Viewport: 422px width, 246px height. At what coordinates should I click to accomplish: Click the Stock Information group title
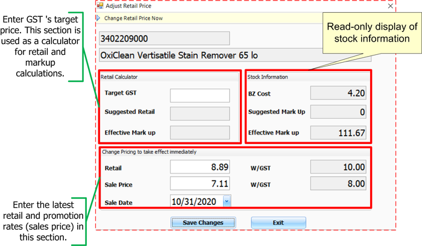tap(268, 77)
